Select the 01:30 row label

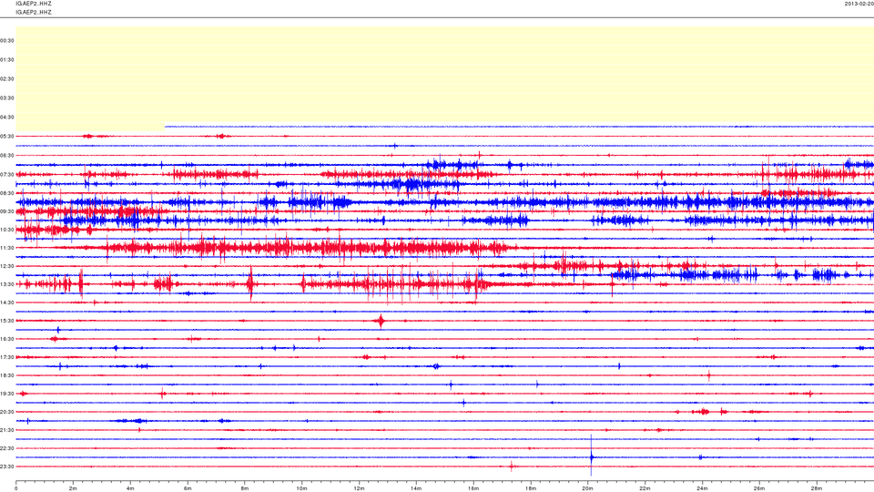7,60
